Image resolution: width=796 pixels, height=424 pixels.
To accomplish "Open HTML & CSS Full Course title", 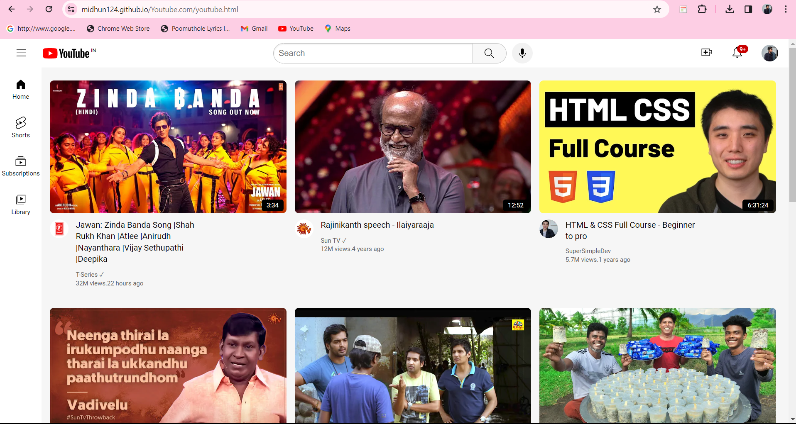I will (x=630, y=230).
